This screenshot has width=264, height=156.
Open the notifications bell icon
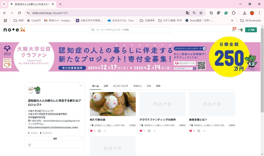pos(234,30)
